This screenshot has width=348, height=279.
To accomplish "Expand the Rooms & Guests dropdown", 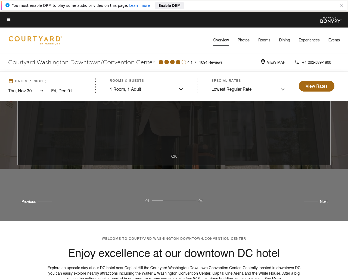I will coord(146,89).
